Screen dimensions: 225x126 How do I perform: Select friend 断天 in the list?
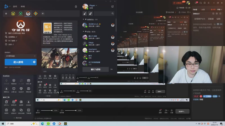coord(99,57)
